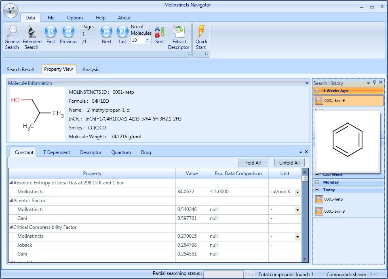Select 0001-hetp history entry icon under Today
Image resolution: width=388 pixels, height=279 pixels.
319,199
